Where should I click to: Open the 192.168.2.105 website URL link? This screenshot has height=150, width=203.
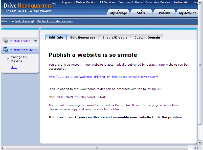77,77
